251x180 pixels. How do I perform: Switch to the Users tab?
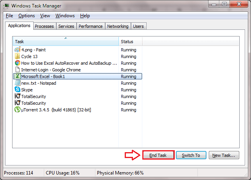[138, 26]
